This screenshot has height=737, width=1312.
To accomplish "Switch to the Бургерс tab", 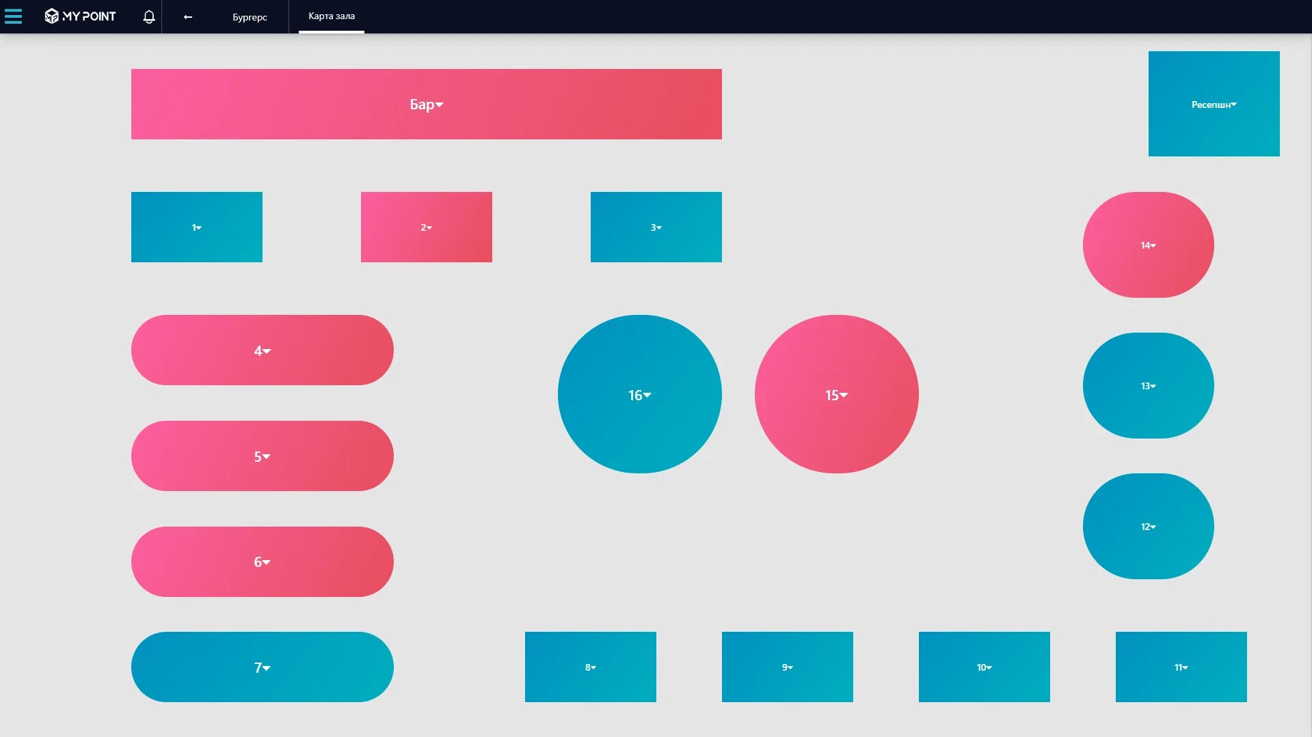I will click(250, 17).
